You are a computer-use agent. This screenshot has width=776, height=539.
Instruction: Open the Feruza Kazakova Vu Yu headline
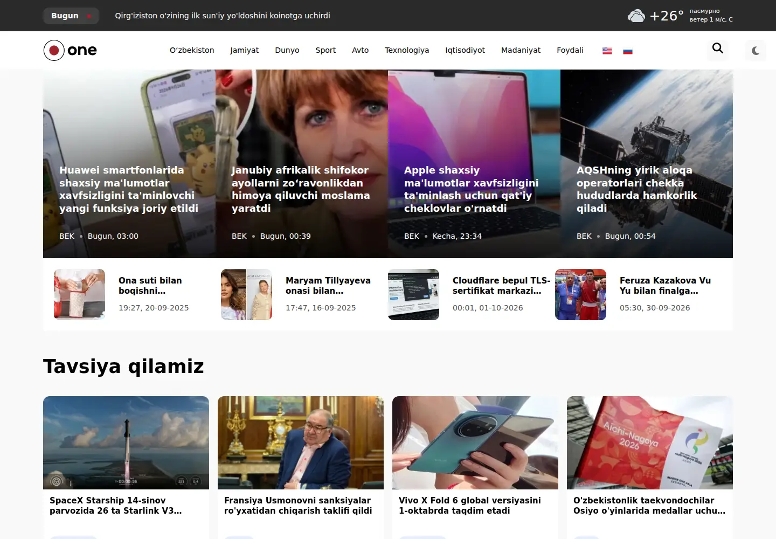(665, 286)
